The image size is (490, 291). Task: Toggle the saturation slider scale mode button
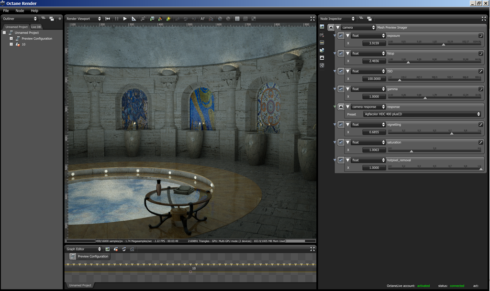[x=480, y=142]
